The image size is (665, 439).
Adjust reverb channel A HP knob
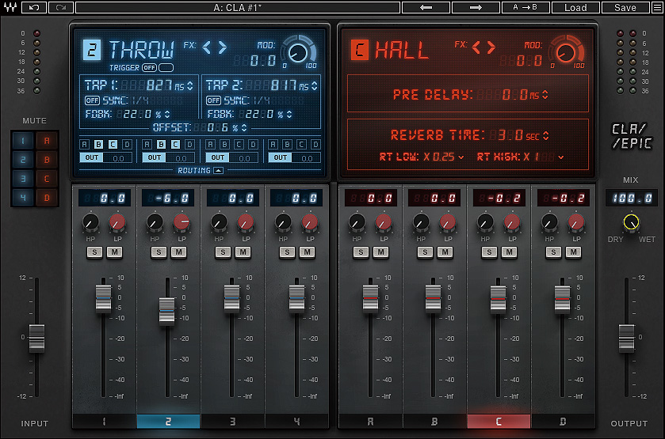tap(357, 222)
